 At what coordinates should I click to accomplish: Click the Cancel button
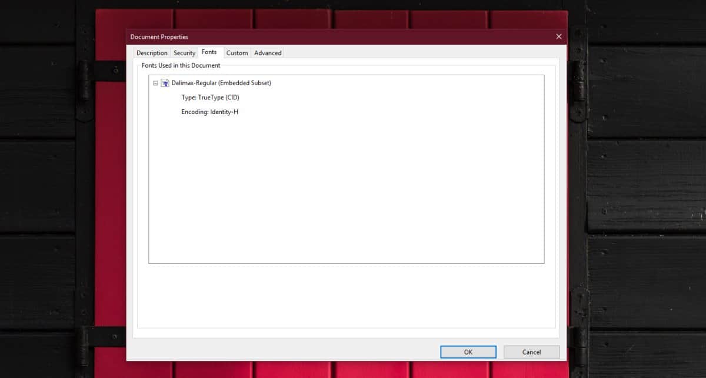pos(531,352)
